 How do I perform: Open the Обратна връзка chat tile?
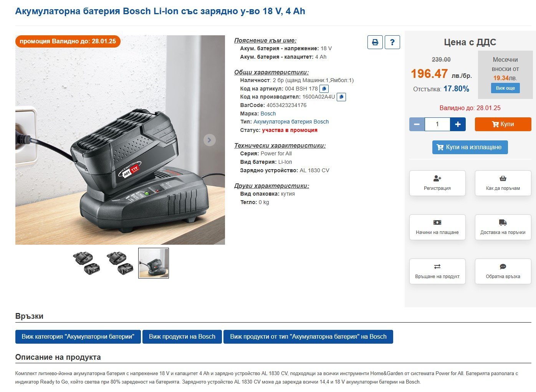pyautogui.click(x=503, y=272)
